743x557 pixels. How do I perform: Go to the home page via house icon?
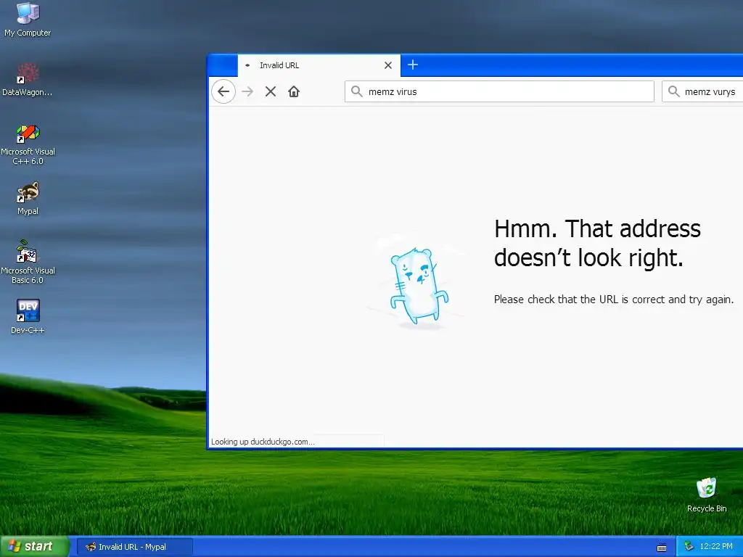point(294,91)
